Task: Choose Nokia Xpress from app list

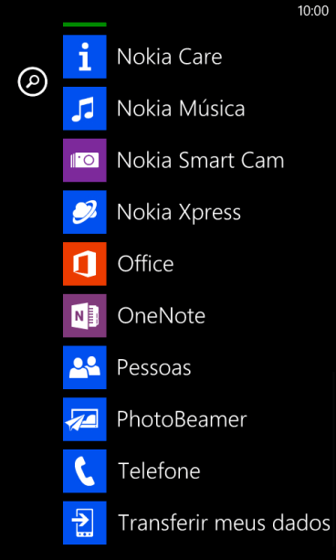Action: (x=179, y=213)
